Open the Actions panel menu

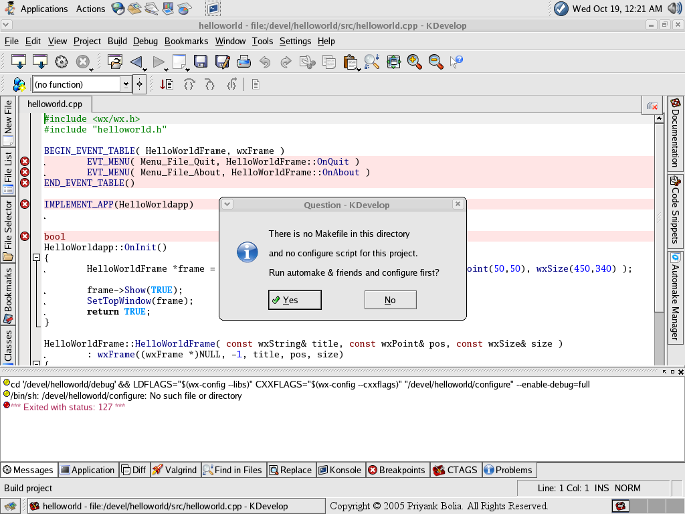[90, 9]
